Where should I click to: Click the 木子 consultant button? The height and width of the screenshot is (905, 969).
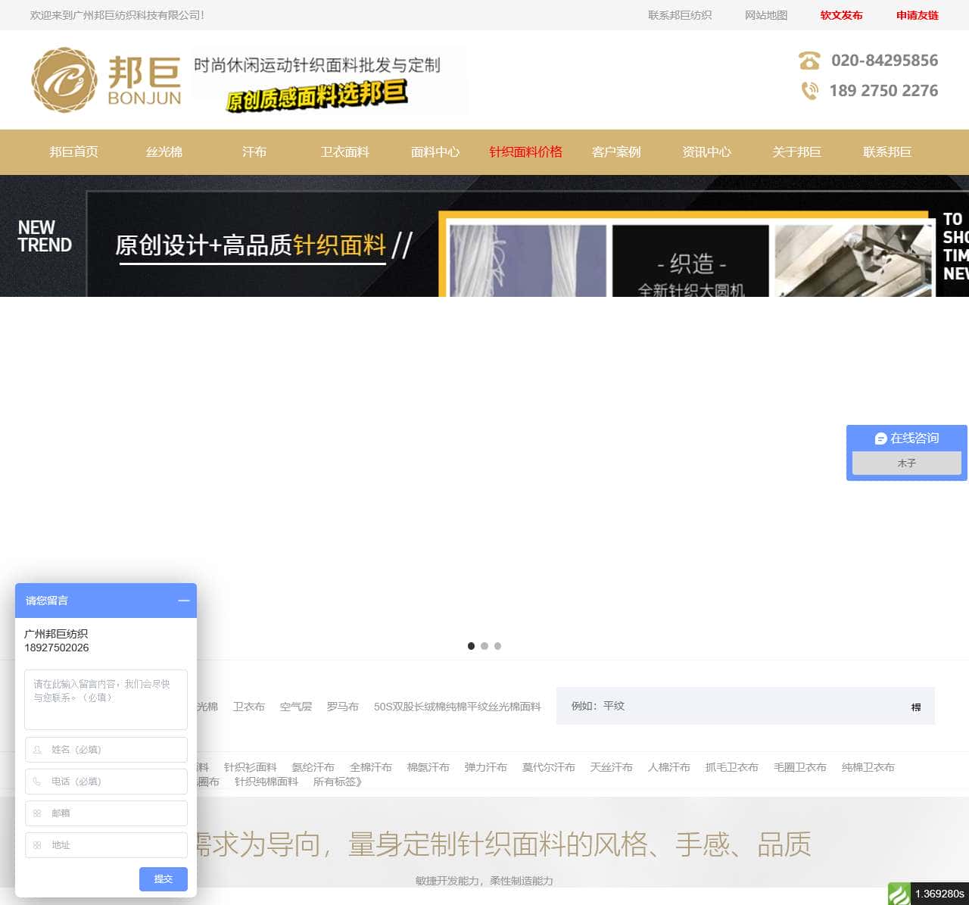[x=906, y=463]
